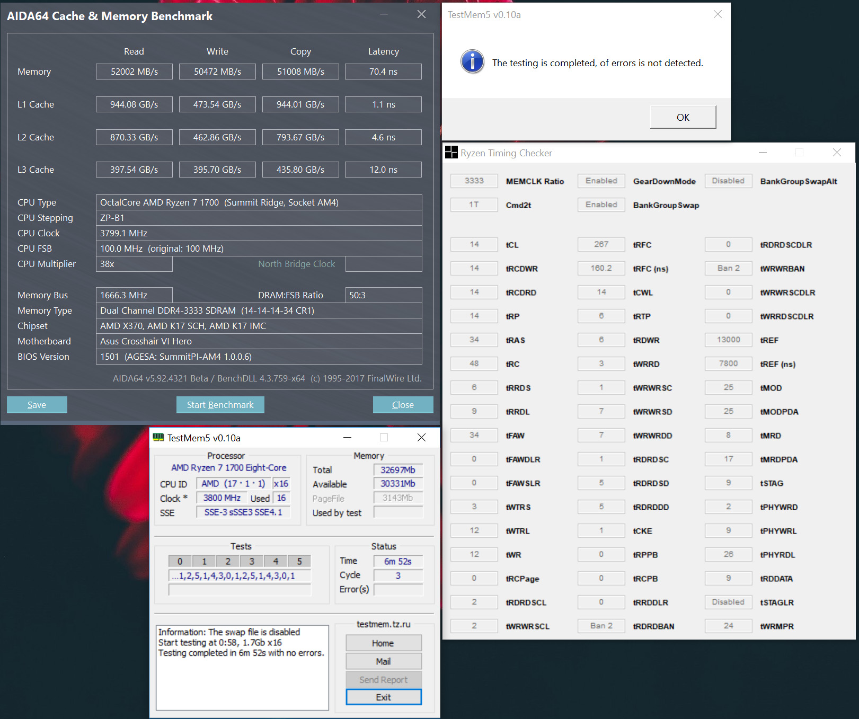Click the BankGroupSwapAlt Disabled field

click(x=729, y=181)
